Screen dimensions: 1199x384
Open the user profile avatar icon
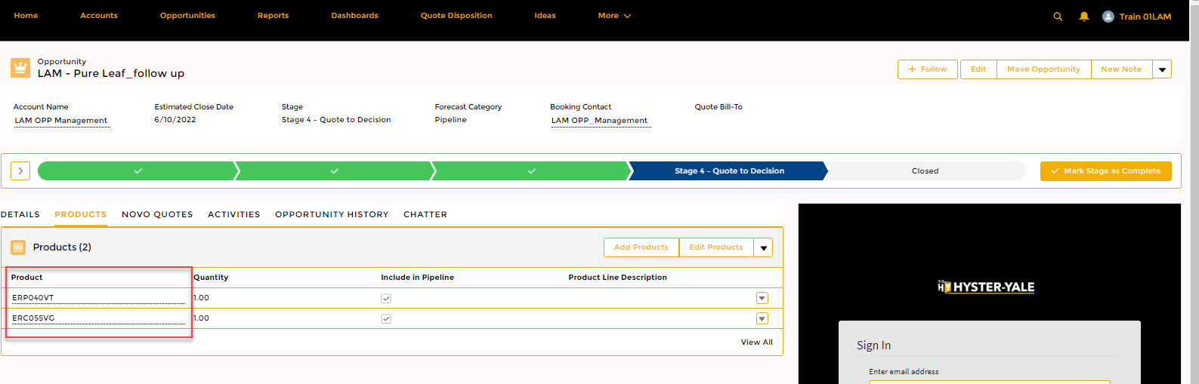pos(1108,17)
